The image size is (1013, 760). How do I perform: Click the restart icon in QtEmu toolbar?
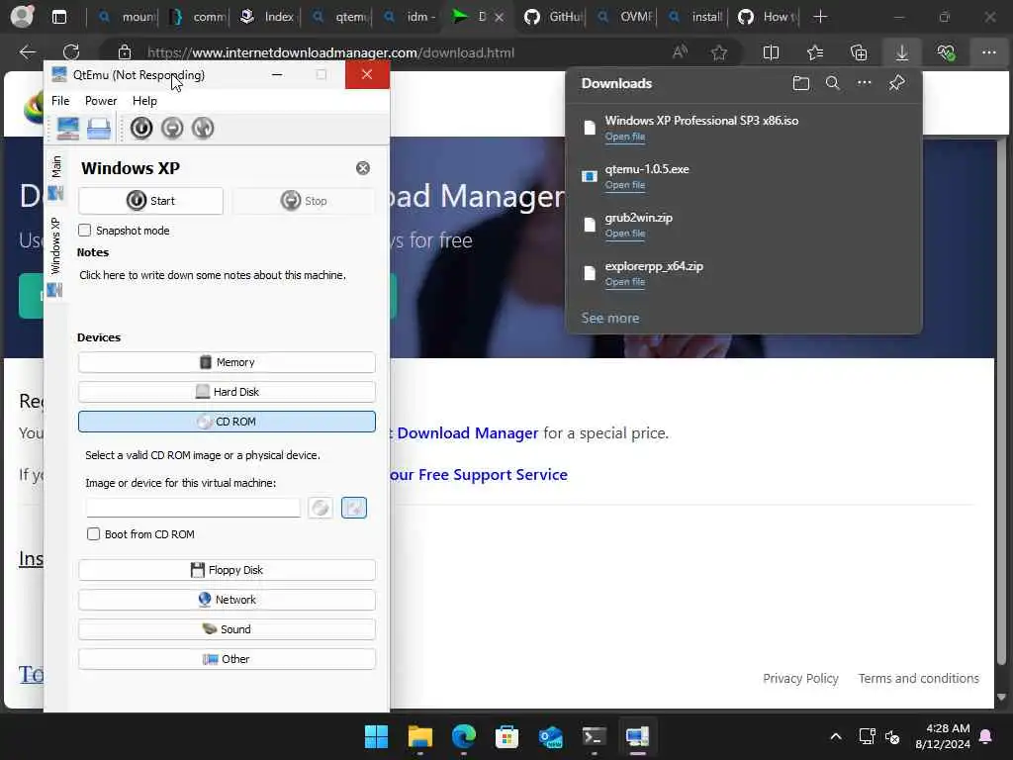pos(202,128)
